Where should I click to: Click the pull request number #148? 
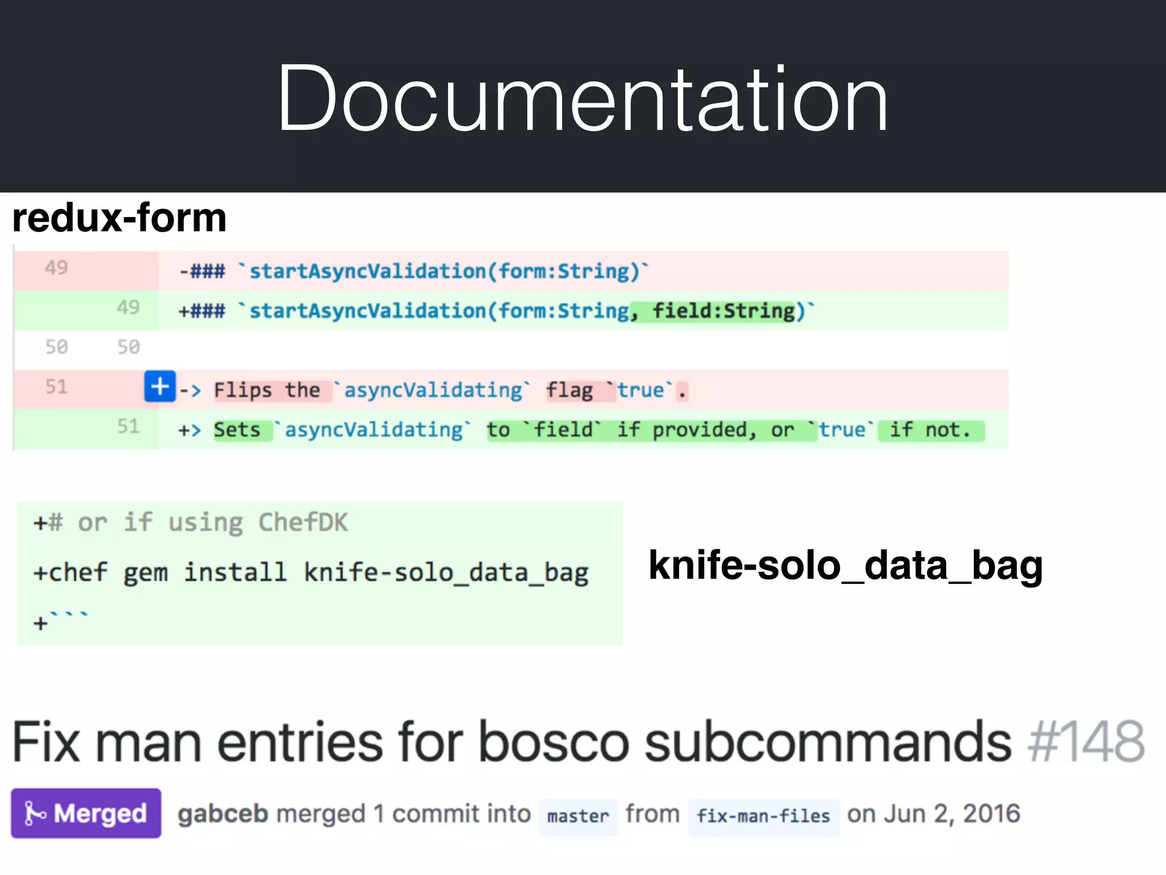pos(1086,741)
